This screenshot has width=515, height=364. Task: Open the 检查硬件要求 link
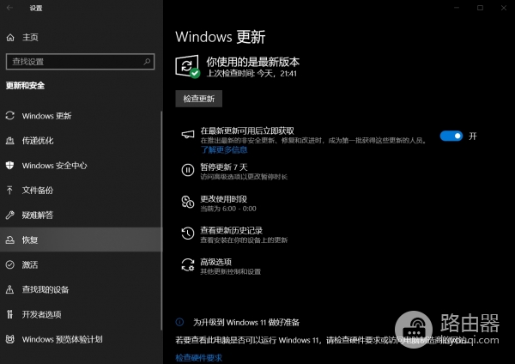(199, 358)
